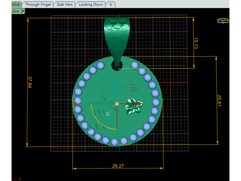This screenshot has height=181, width=241.
Task: Select the 25.81 disc height dimension
Action: tap(219, 101)
